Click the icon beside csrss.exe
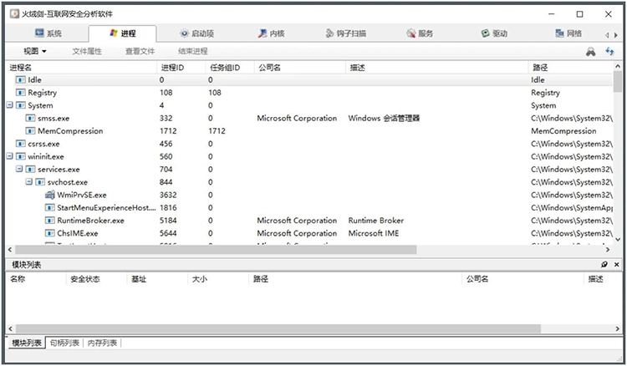This screenshot has width=627, height=366. click(21, 144)
